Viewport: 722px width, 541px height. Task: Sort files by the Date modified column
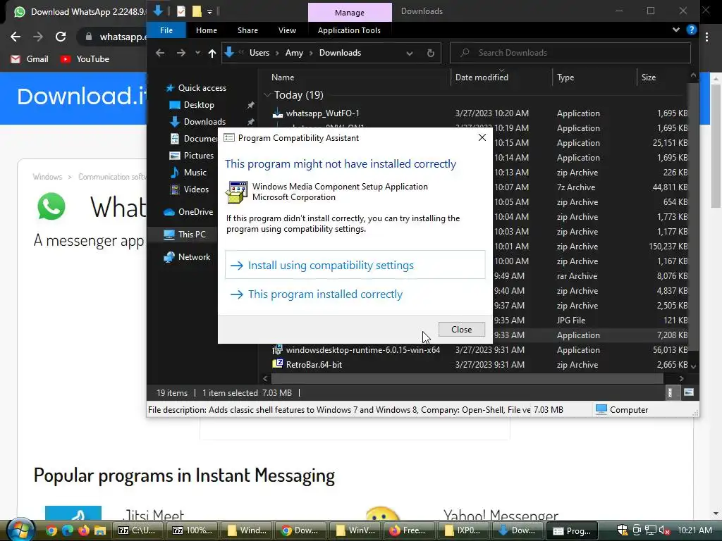(482, 77)
